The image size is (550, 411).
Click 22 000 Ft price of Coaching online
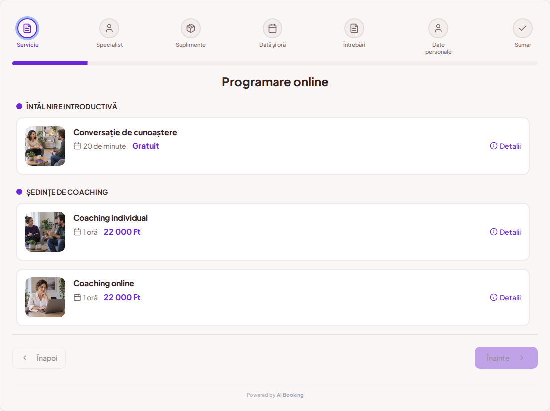(122, 298)
